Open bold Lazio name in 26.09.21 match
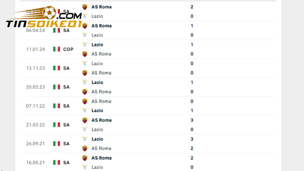 tap(97, 139)
